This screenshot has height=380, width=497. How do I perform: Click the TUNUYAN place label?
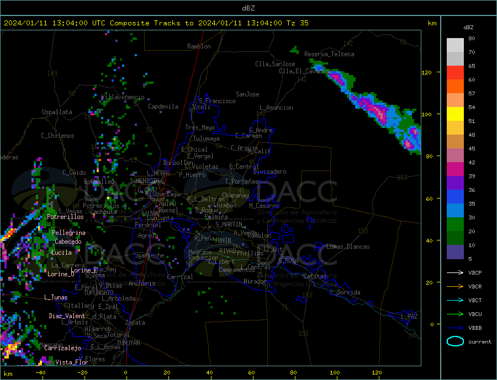pyautogui.click(x=128, y=343)
